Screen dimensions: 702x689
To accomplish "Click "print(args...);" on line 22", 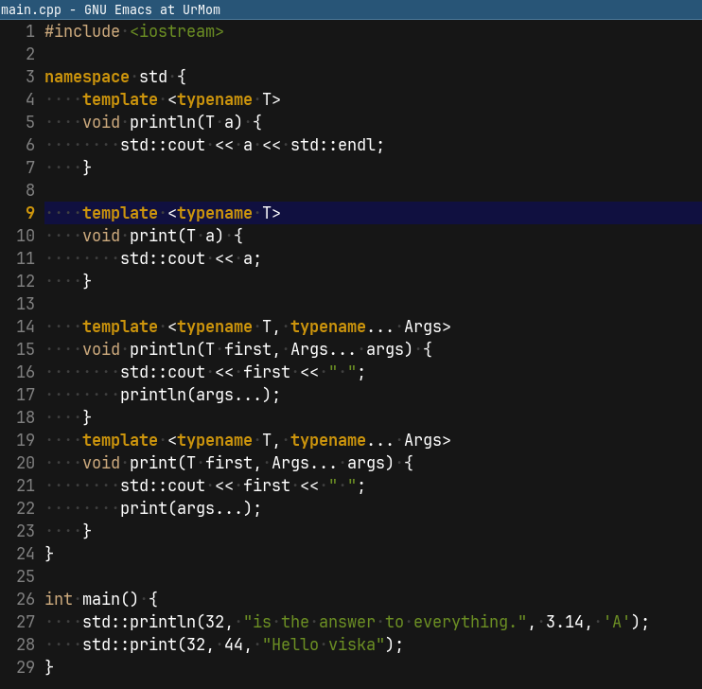I will coord(191,508).
